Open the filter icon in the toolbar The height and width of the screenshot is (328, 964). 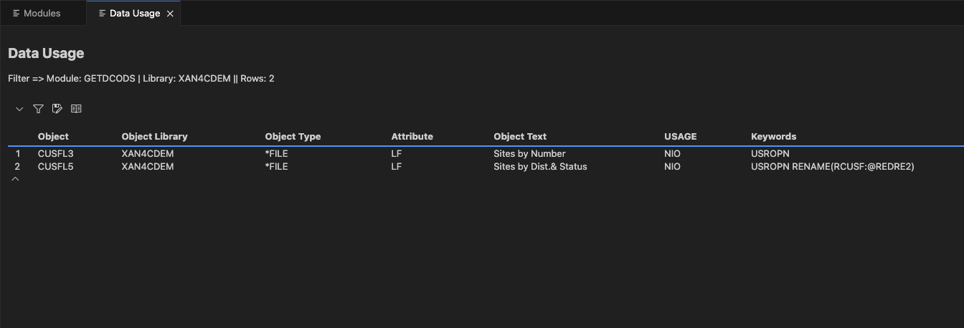click(38, 109)
